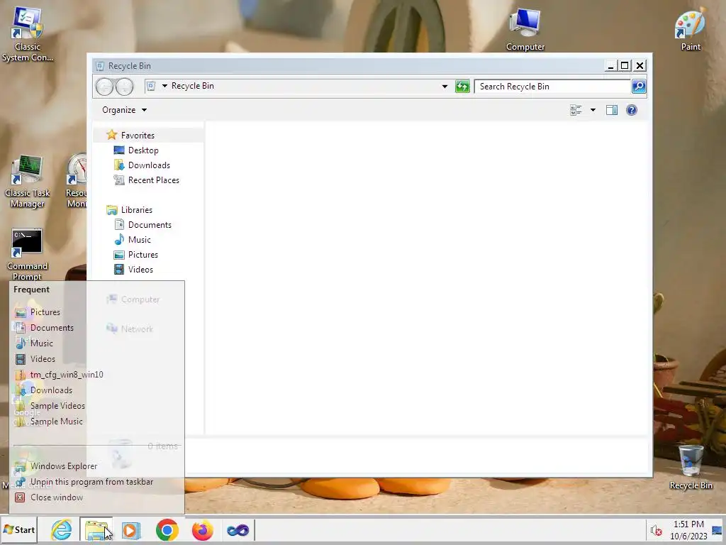The width and height of the screenshot is (726, 545).
Task: Open Firefox from the taskbar
Action: 202,529
